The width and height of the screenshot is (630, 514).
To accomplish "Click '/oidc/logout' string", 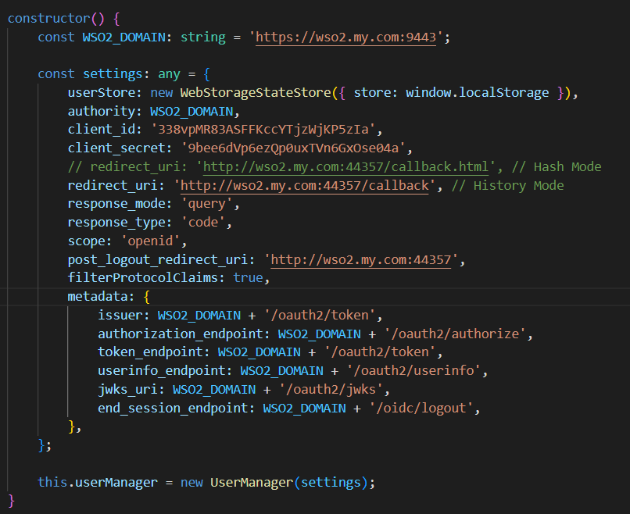I will coord(421,409).
